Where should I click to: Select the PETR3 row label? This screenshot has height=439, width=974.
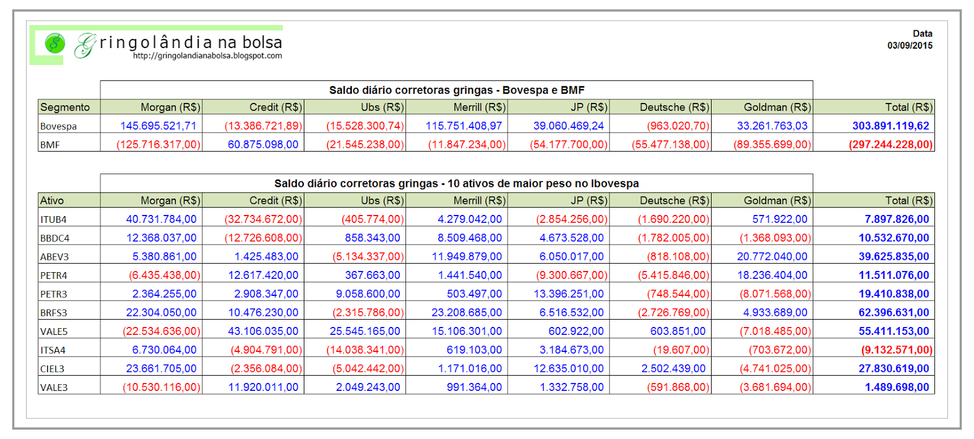(x=54, y=295)
